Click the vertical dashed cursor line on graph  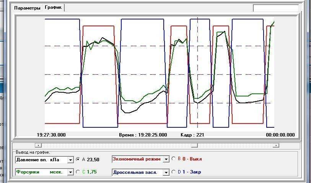tap(197, 76)
